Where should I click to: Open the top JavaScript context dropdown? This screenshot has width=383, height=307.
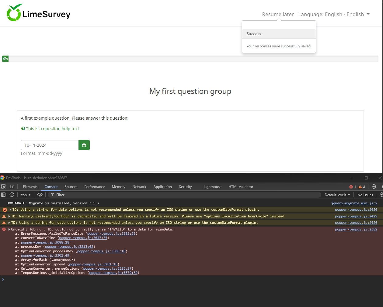click(x=26, y=195)
